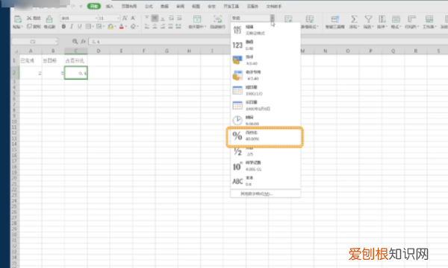
Task: Select the Percentage number format option
Action: [265, 136]
